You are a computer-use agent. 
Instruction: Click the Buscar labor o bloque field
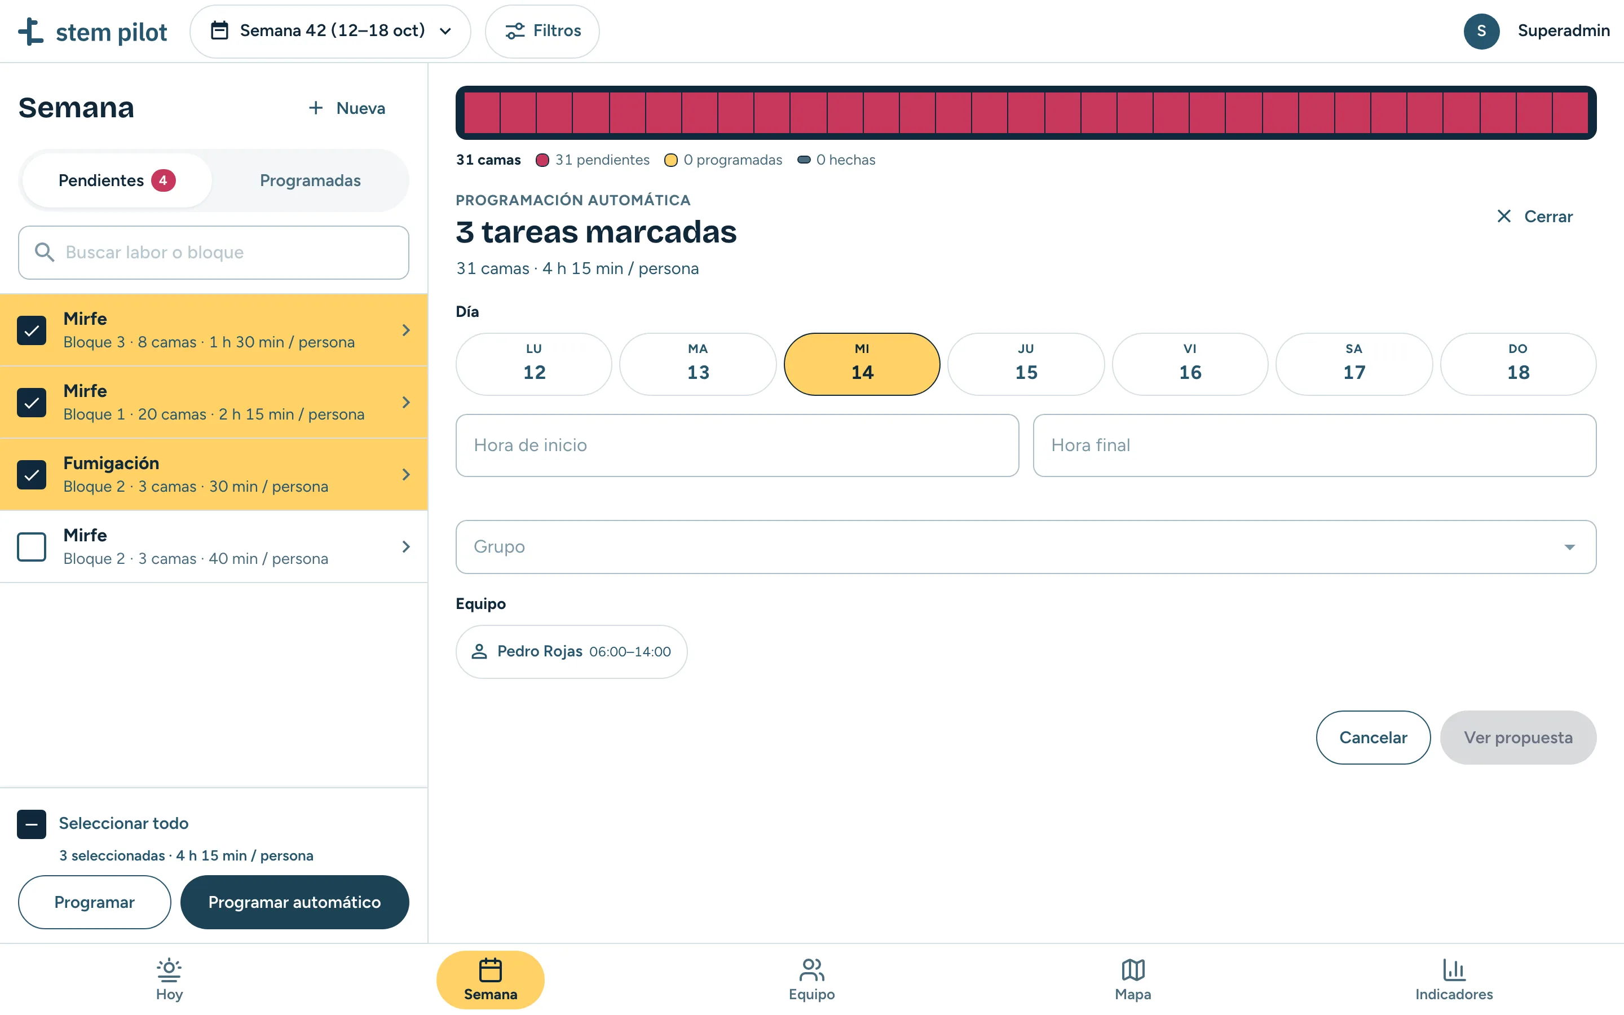[213, 253]
